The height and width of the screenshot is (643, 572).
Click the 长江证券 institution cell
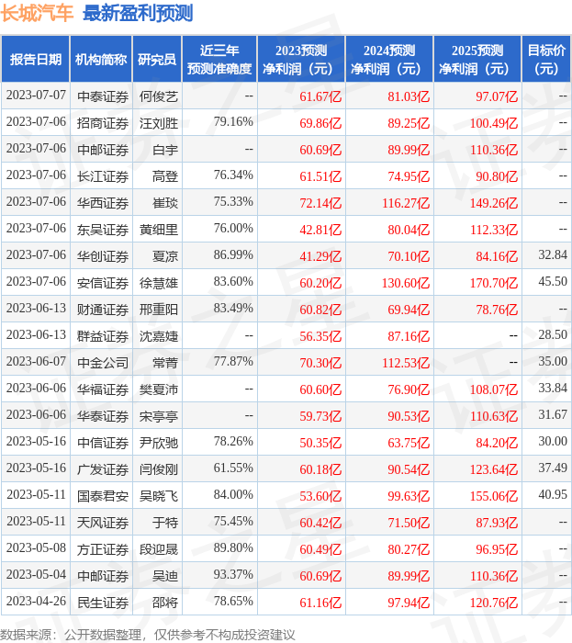(103, 176)
